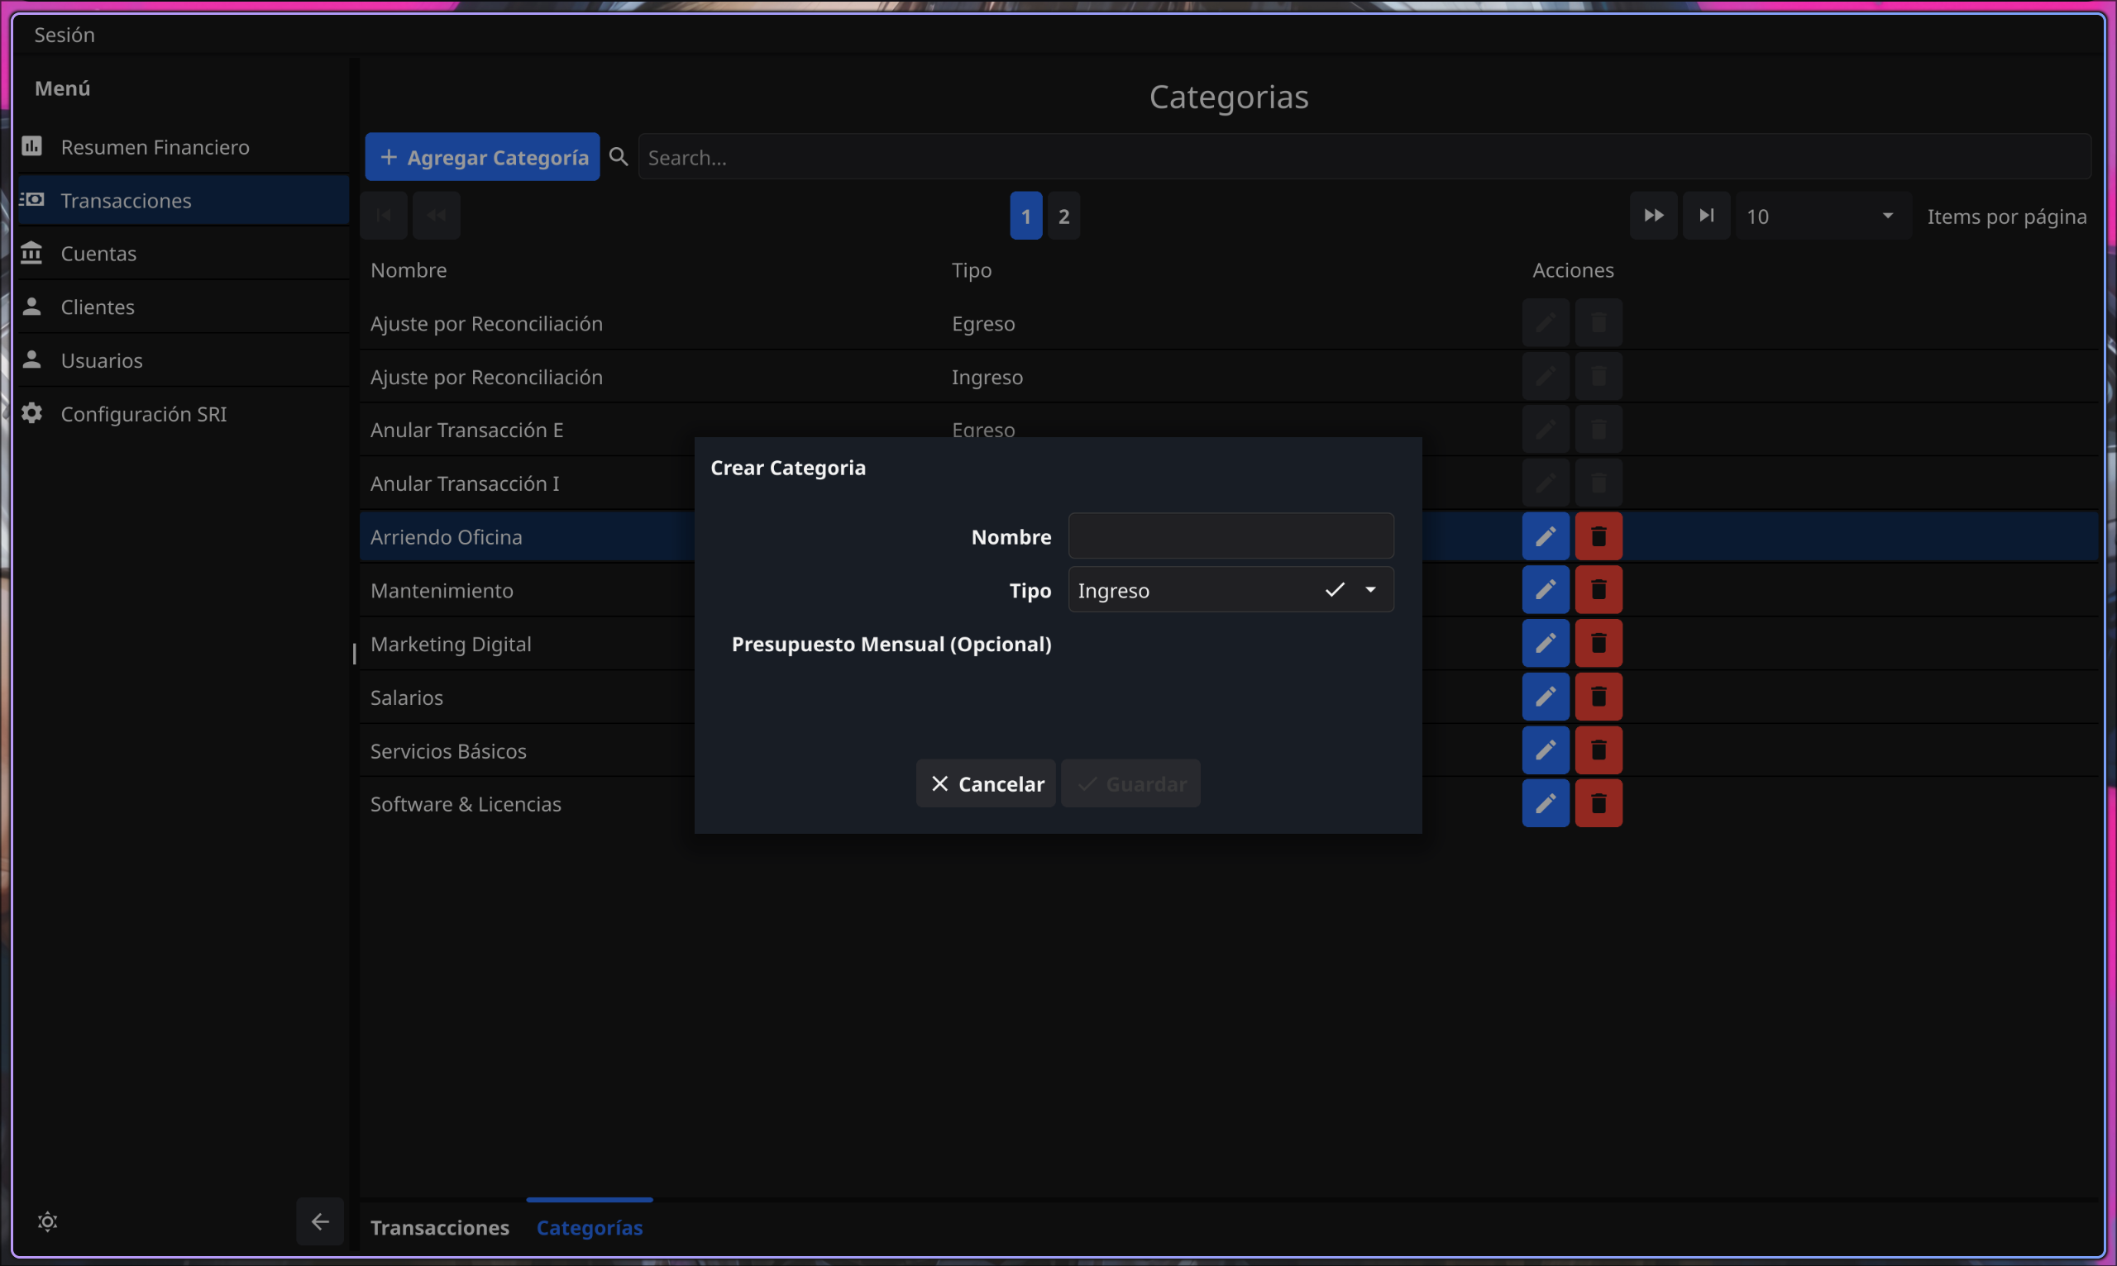Screen dimensions: 2117x1266
Task: Click the search magnifier icon
Action: pyautogui.click(x=619, y=157)
